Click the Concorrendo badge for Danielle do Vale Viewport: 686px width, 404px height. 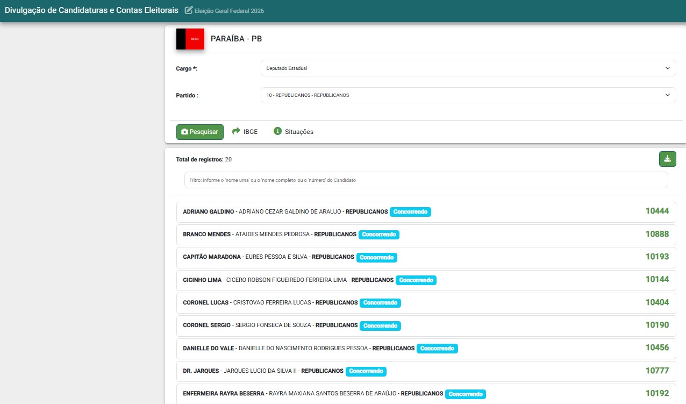[437, 349]
